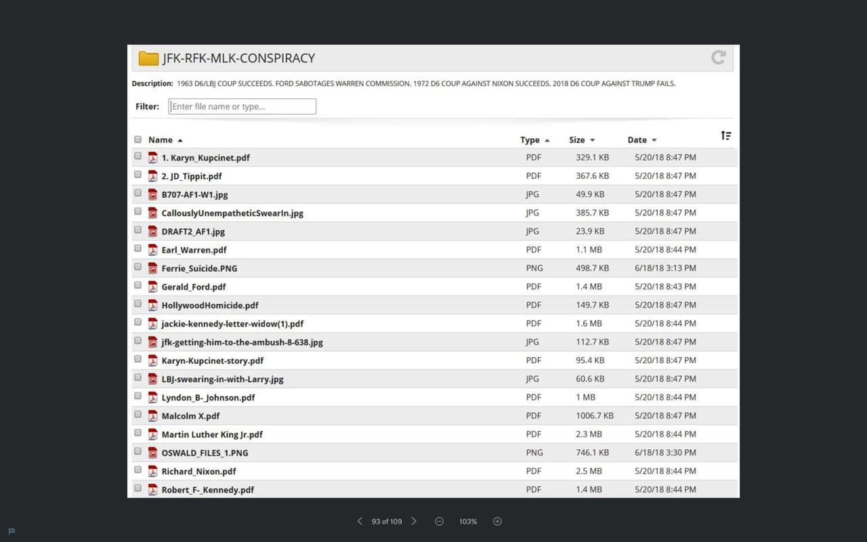Sort by the Name column header

click(x=161, y=140)
